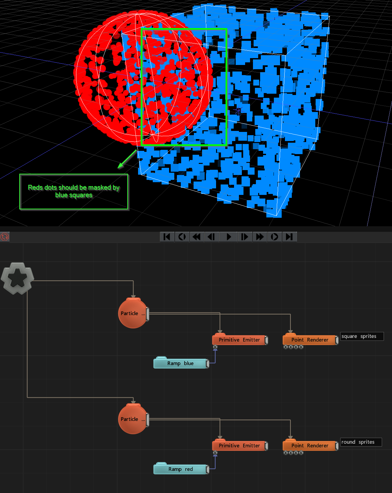The image size is (392, 493).
Task: Select the Ramp red node
Action: coord(180,469)
